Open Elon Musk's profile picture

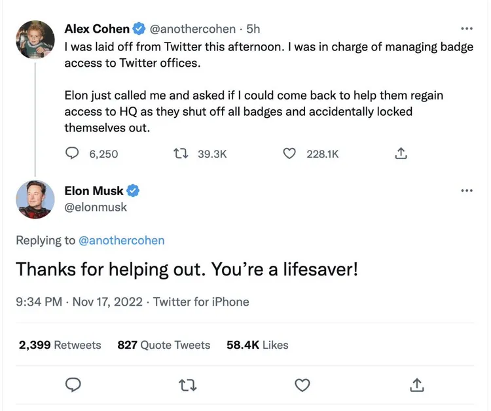pos(35,198)
